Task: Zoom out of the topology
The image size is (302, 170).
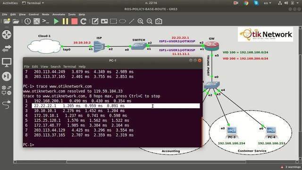Action: click(x=150, y=21)
